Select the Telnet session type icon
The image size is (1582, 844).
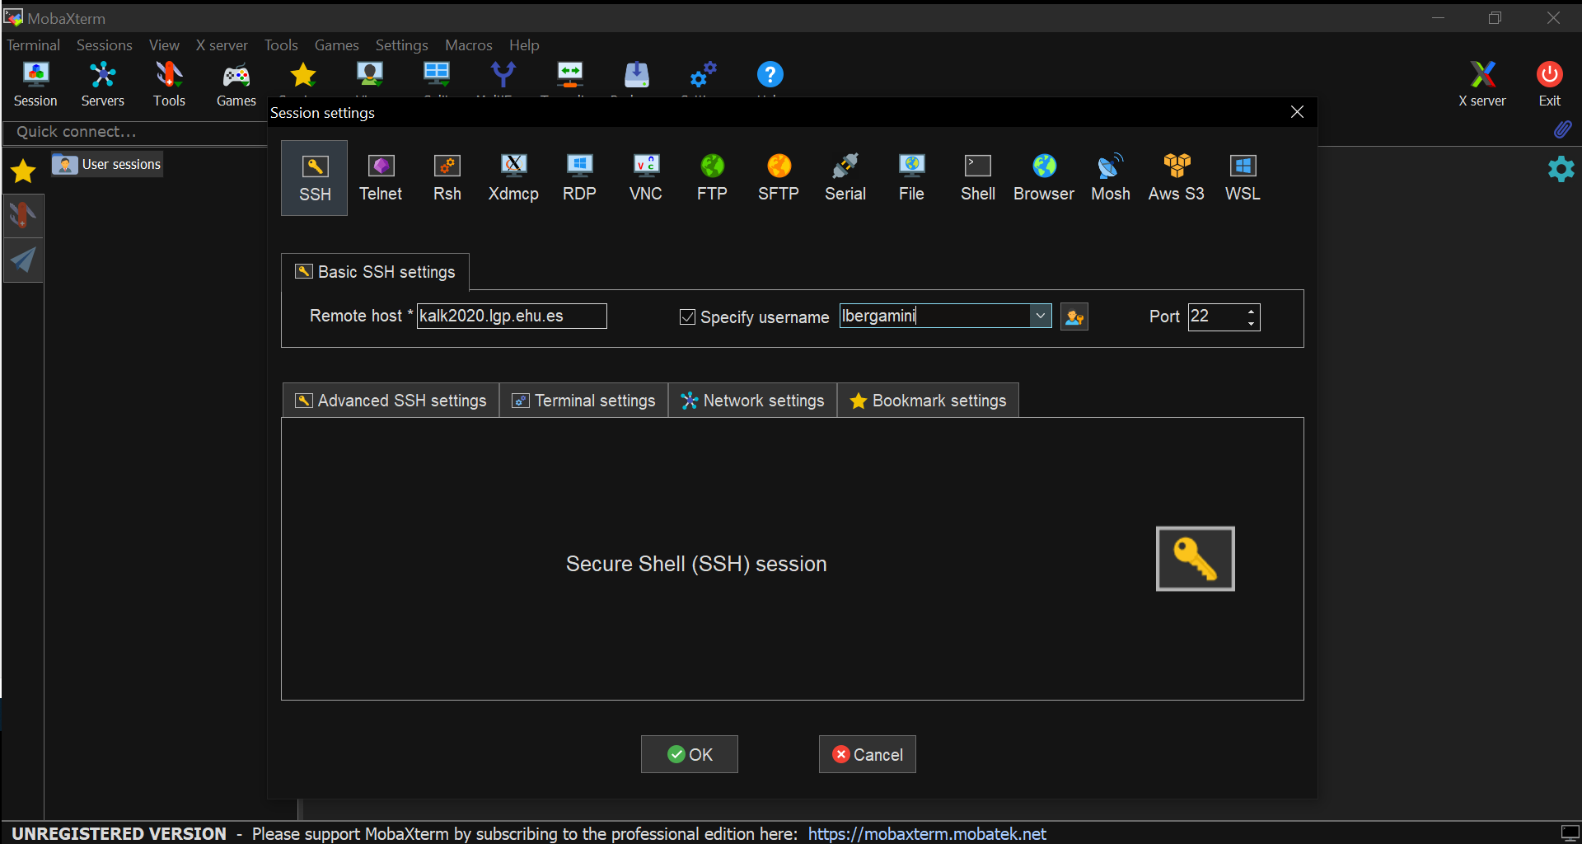tap(380, 177)
